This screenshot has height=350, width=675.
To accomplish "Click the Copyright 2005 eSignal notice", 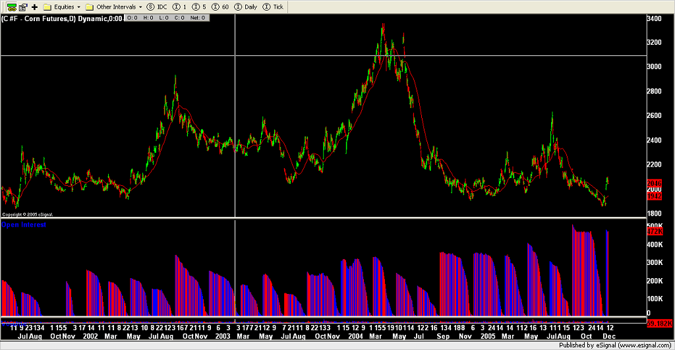I will [x=28, y=214].
